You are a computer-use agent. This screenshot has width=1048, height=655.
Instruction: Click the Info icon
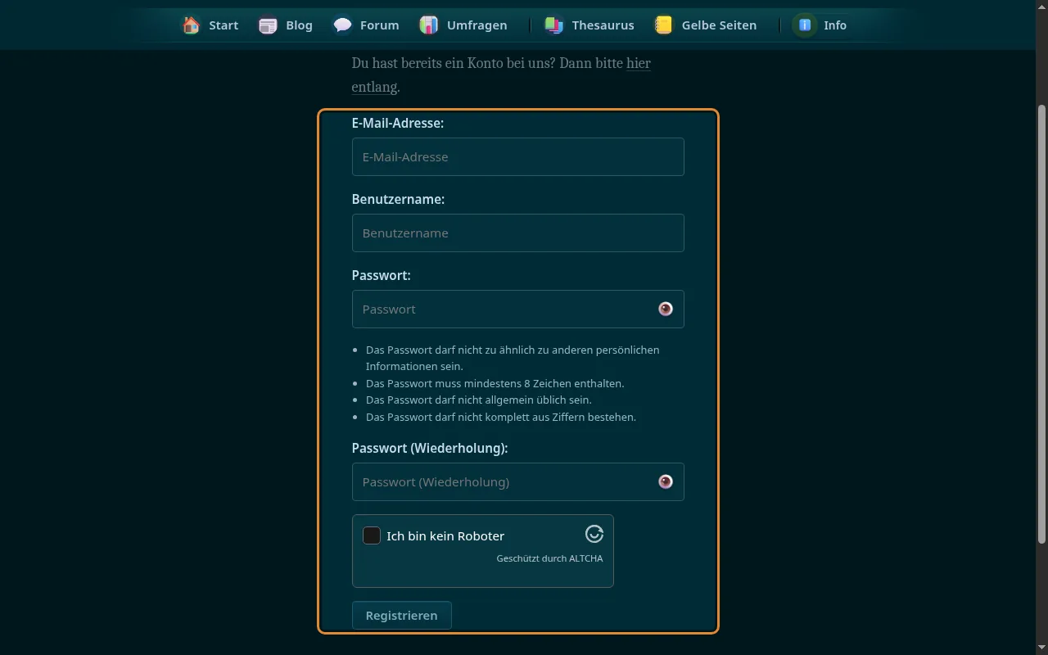coord(806,25)
